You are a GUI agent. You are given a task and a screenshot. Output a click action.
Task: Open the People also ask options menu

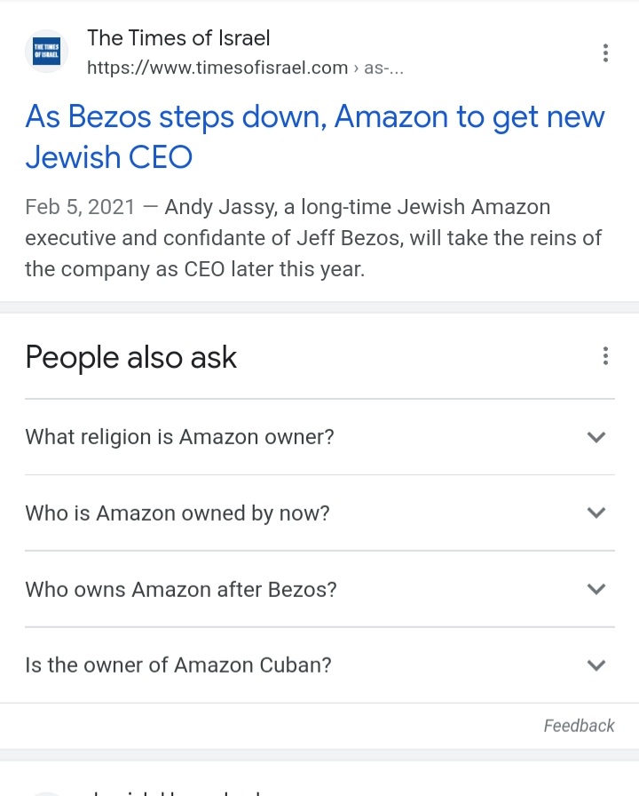pyautogui.click(x=605, y=356)
